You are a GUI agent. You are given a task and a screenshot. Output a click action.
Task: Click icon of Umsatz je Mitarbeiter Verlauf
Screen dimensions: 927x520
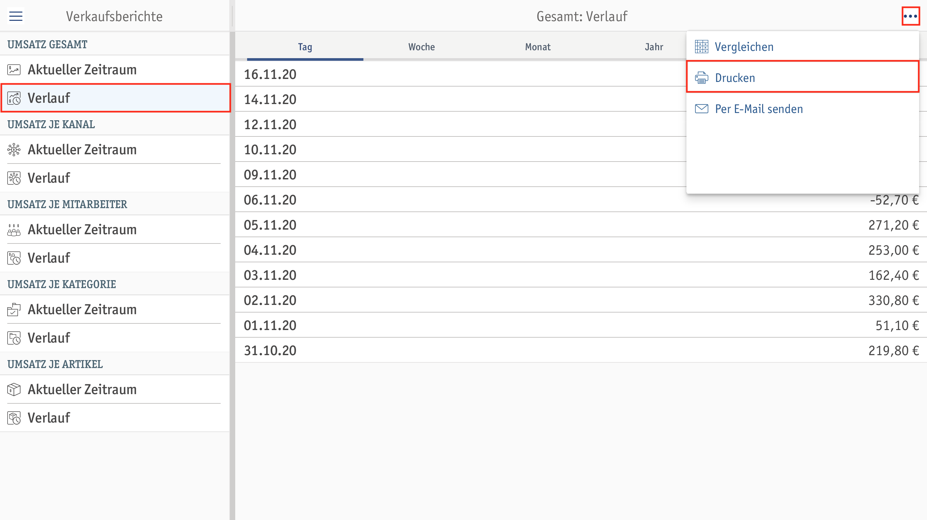point(14,258)
